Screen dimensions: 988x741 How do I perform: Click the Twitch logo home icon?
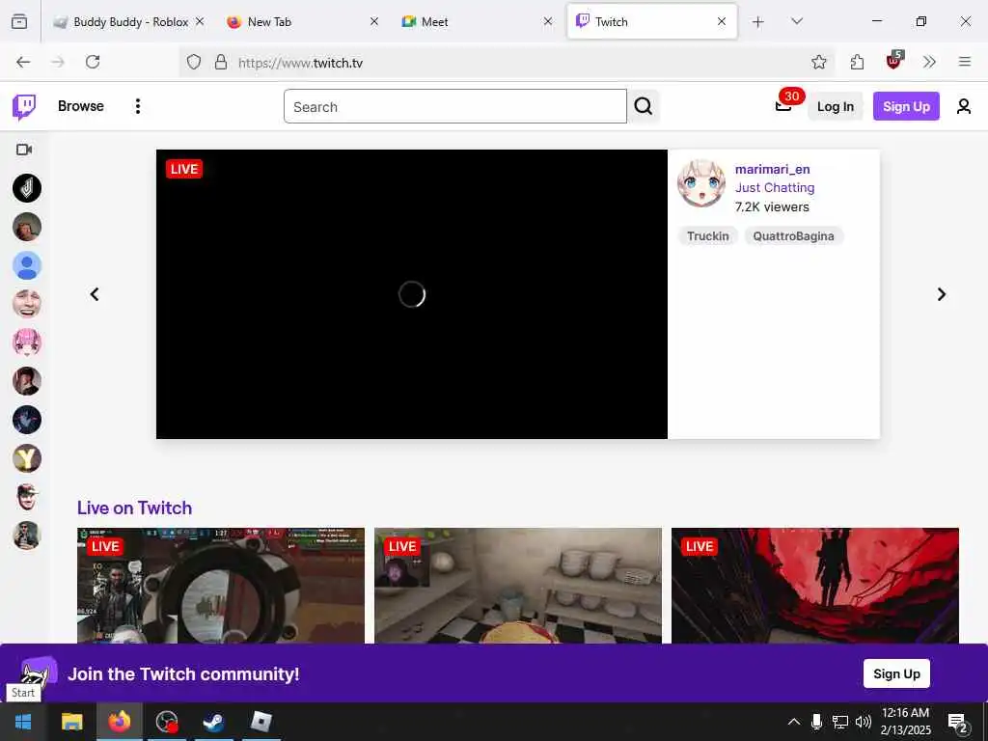pyautogui.click(x=24, y=106)
